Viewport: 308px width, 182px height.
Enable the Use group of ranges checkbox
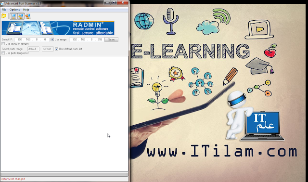click(x=3, y=44)
